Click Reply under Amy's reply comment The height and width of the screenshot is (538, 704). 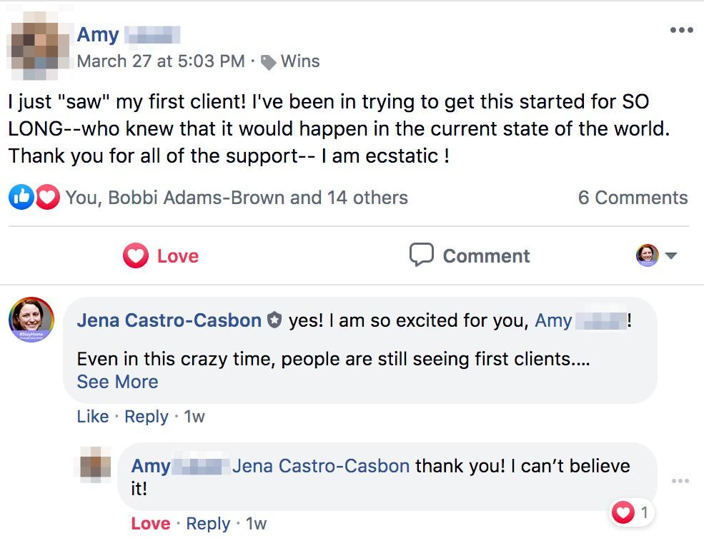pyautogui.click(x=208, y=524)
